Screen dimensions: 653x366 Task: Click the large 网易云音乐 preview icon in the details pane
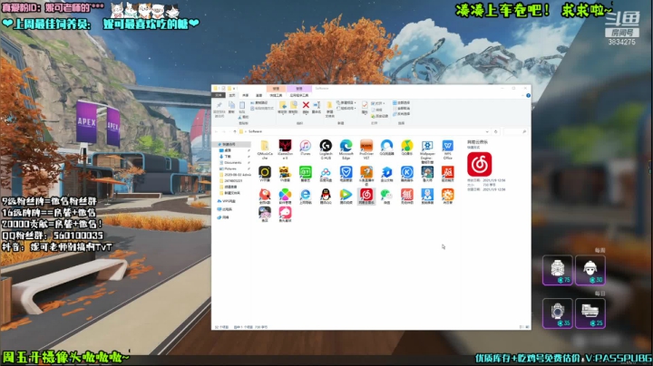click(x=479, y=164)
